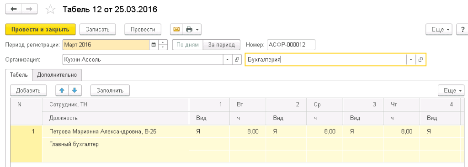Select the Петрова Марианна Александровна, В-25 cell

pos(116,131)
